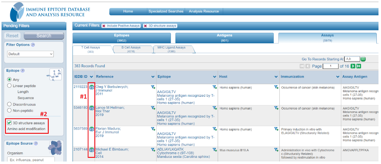The width and height of the screenshot is (381, 164).
Task: Open IEDB ID column sort menu
Action: pos(91,77)
